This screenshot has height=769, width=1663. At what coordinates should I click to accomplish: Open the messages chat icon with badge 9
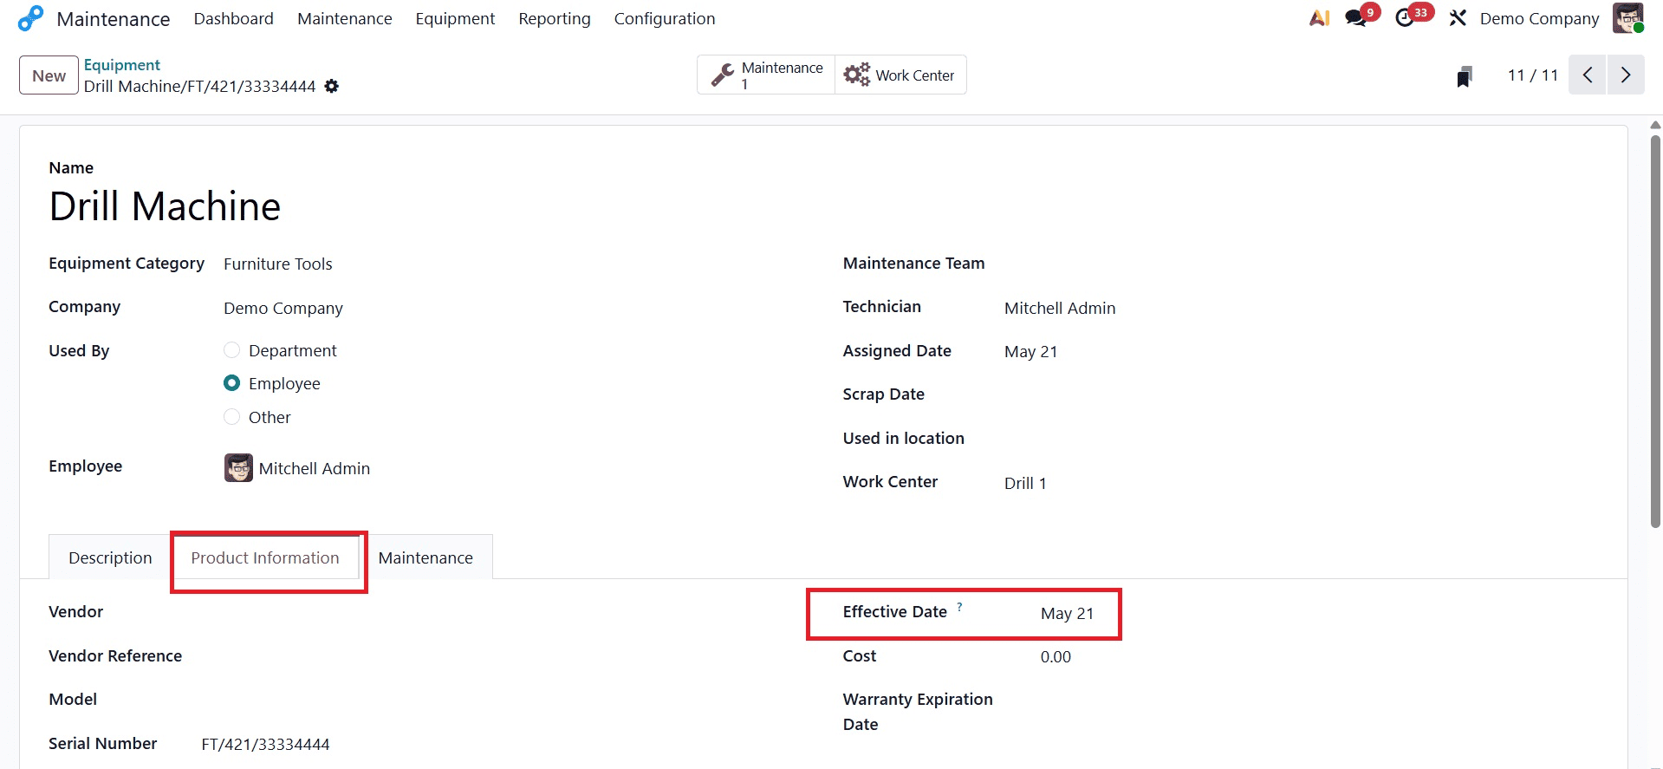click(x=1356, y=18)
